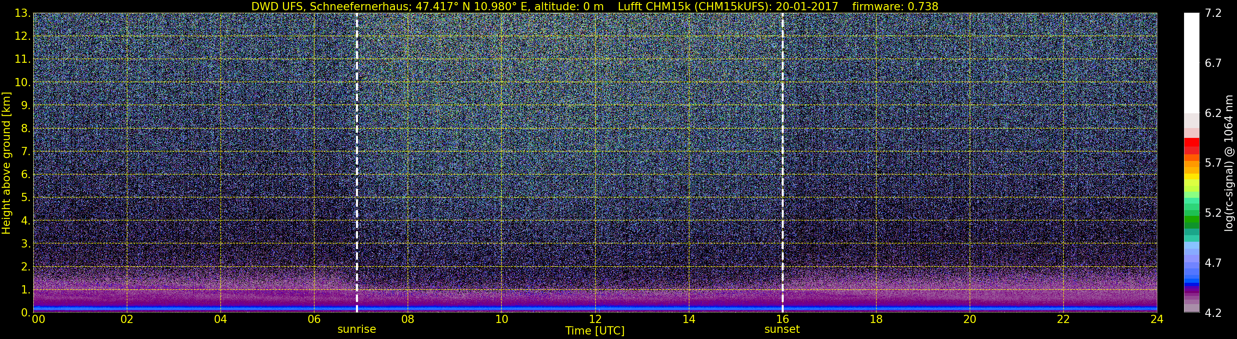The image size is (1237, 339).
Task: Click the sunset label below the axis
Action: pos(782,330)
